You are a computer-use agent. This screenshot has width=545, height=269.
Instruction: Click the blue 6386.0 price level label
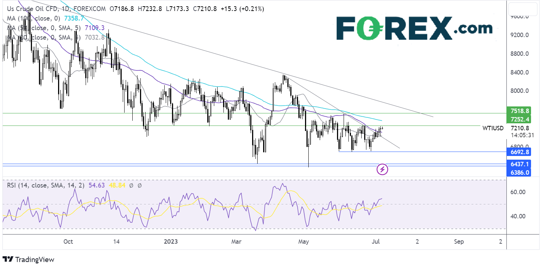tap(519, 172)
